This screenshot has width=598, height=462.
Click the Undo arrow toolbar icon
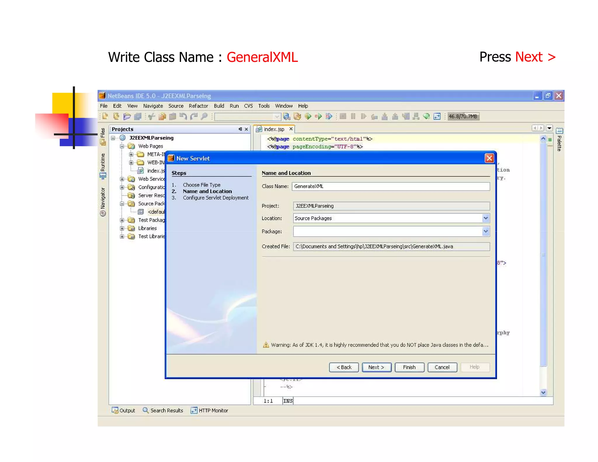tap(183, 117)
